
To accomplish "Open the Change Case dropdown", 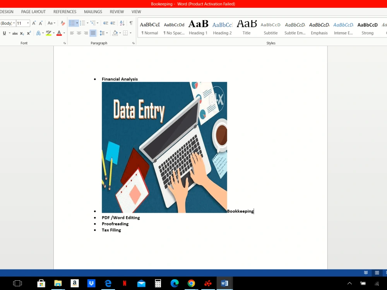I will (x=51, y=23).
